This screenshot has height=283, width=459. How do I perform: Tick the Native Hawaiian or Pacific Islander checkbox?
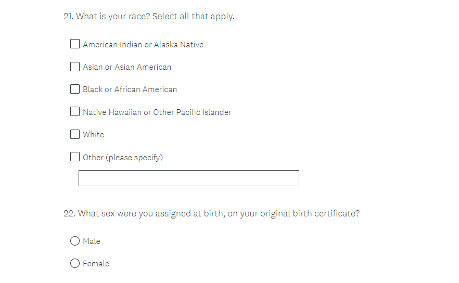pos(75,111)
